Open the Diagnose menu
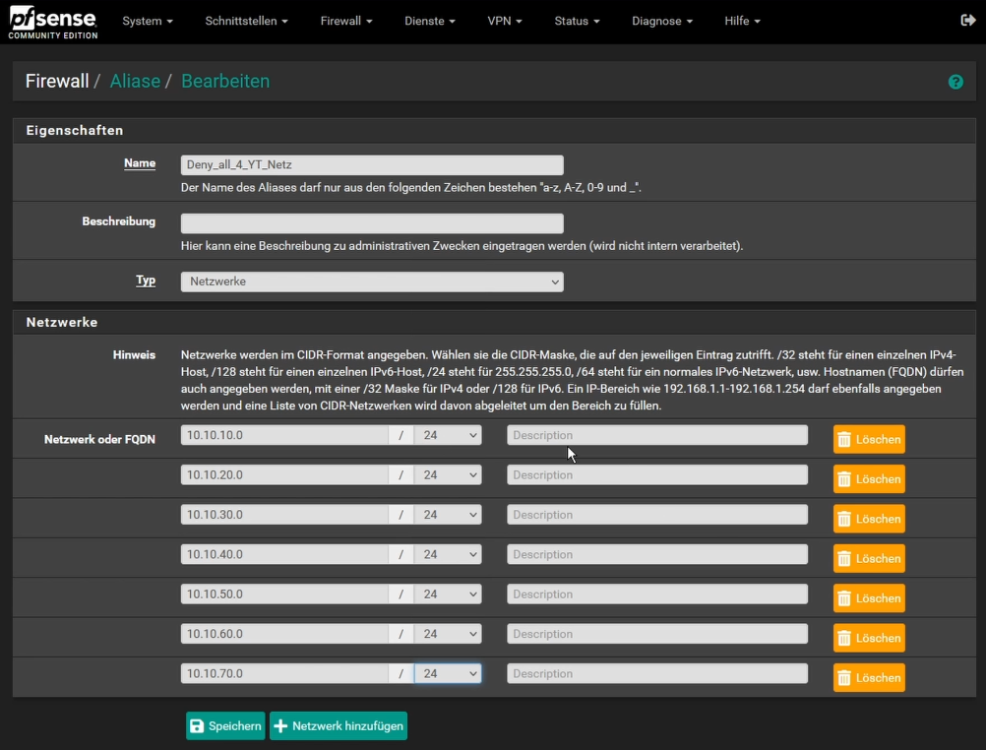The height and width of the screenshot is (750, 986). point(662,21)
